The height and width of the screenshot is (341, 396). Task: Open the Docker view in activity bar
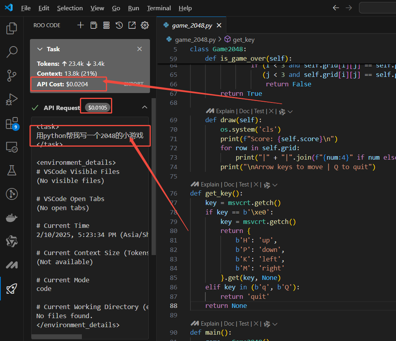click(x=12, y=218)
